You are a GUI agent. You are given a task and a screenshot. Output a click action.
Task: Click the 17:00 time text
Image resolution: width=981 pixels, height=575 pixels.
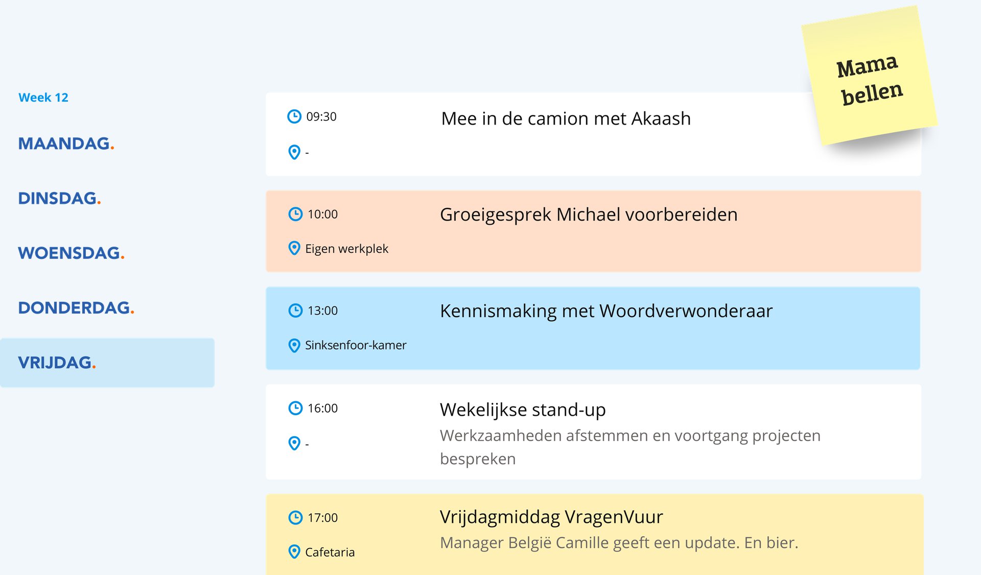point(322,517)
